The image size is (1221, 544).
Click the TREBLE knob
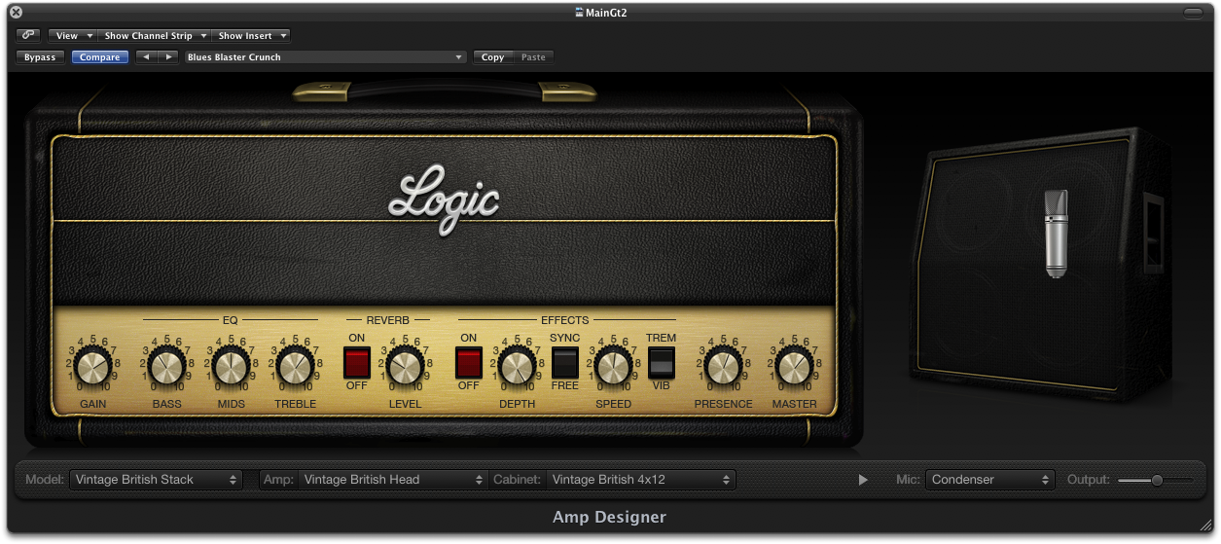click(295, 367)
